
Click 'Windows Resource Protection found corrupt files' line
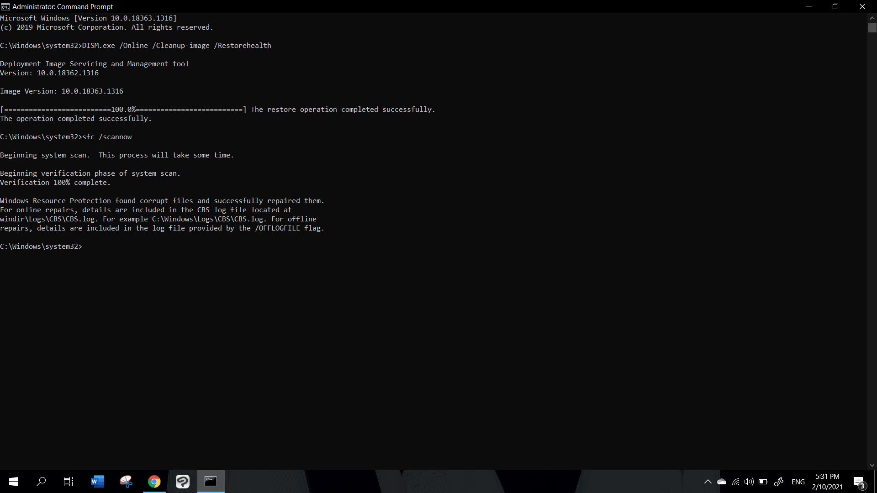tap(162, 201)
